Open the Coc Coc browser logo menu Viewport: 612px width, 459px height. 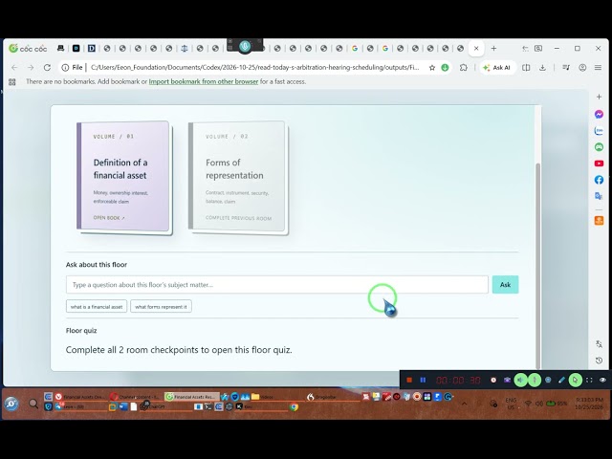point(28,49)
